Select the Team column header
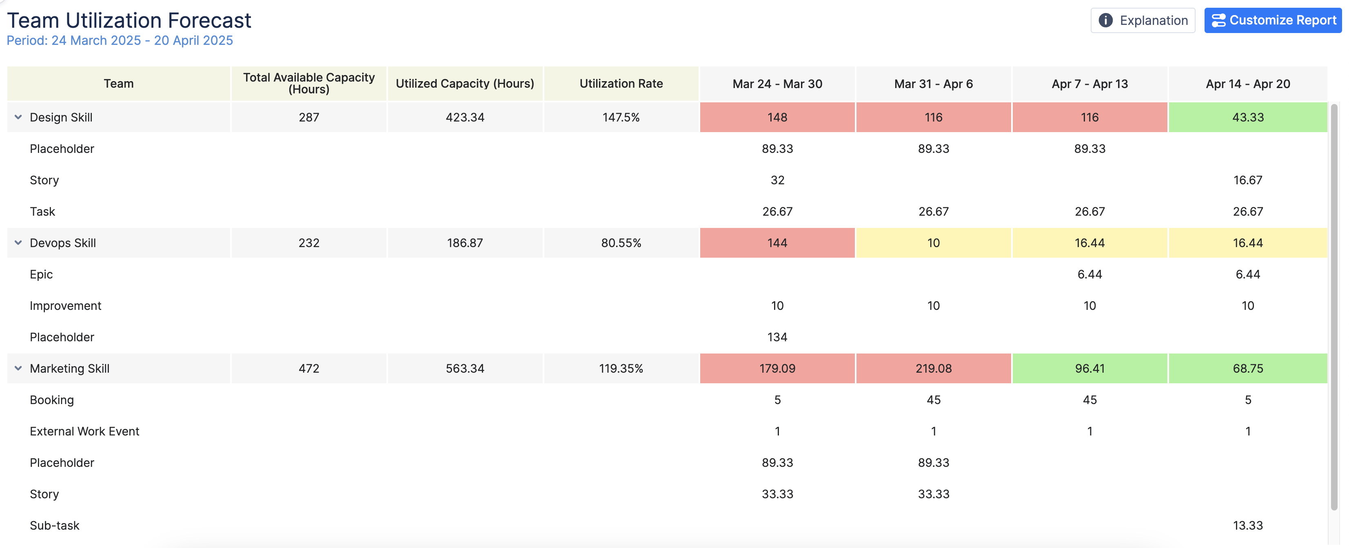 118,84
